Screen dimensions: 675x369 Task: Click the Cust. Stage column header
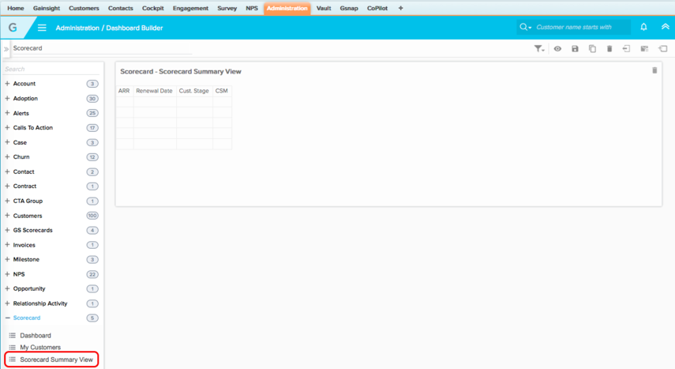193,91
